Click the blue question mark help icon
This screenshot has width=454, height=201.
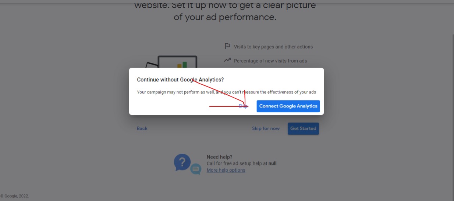(182, 162)
